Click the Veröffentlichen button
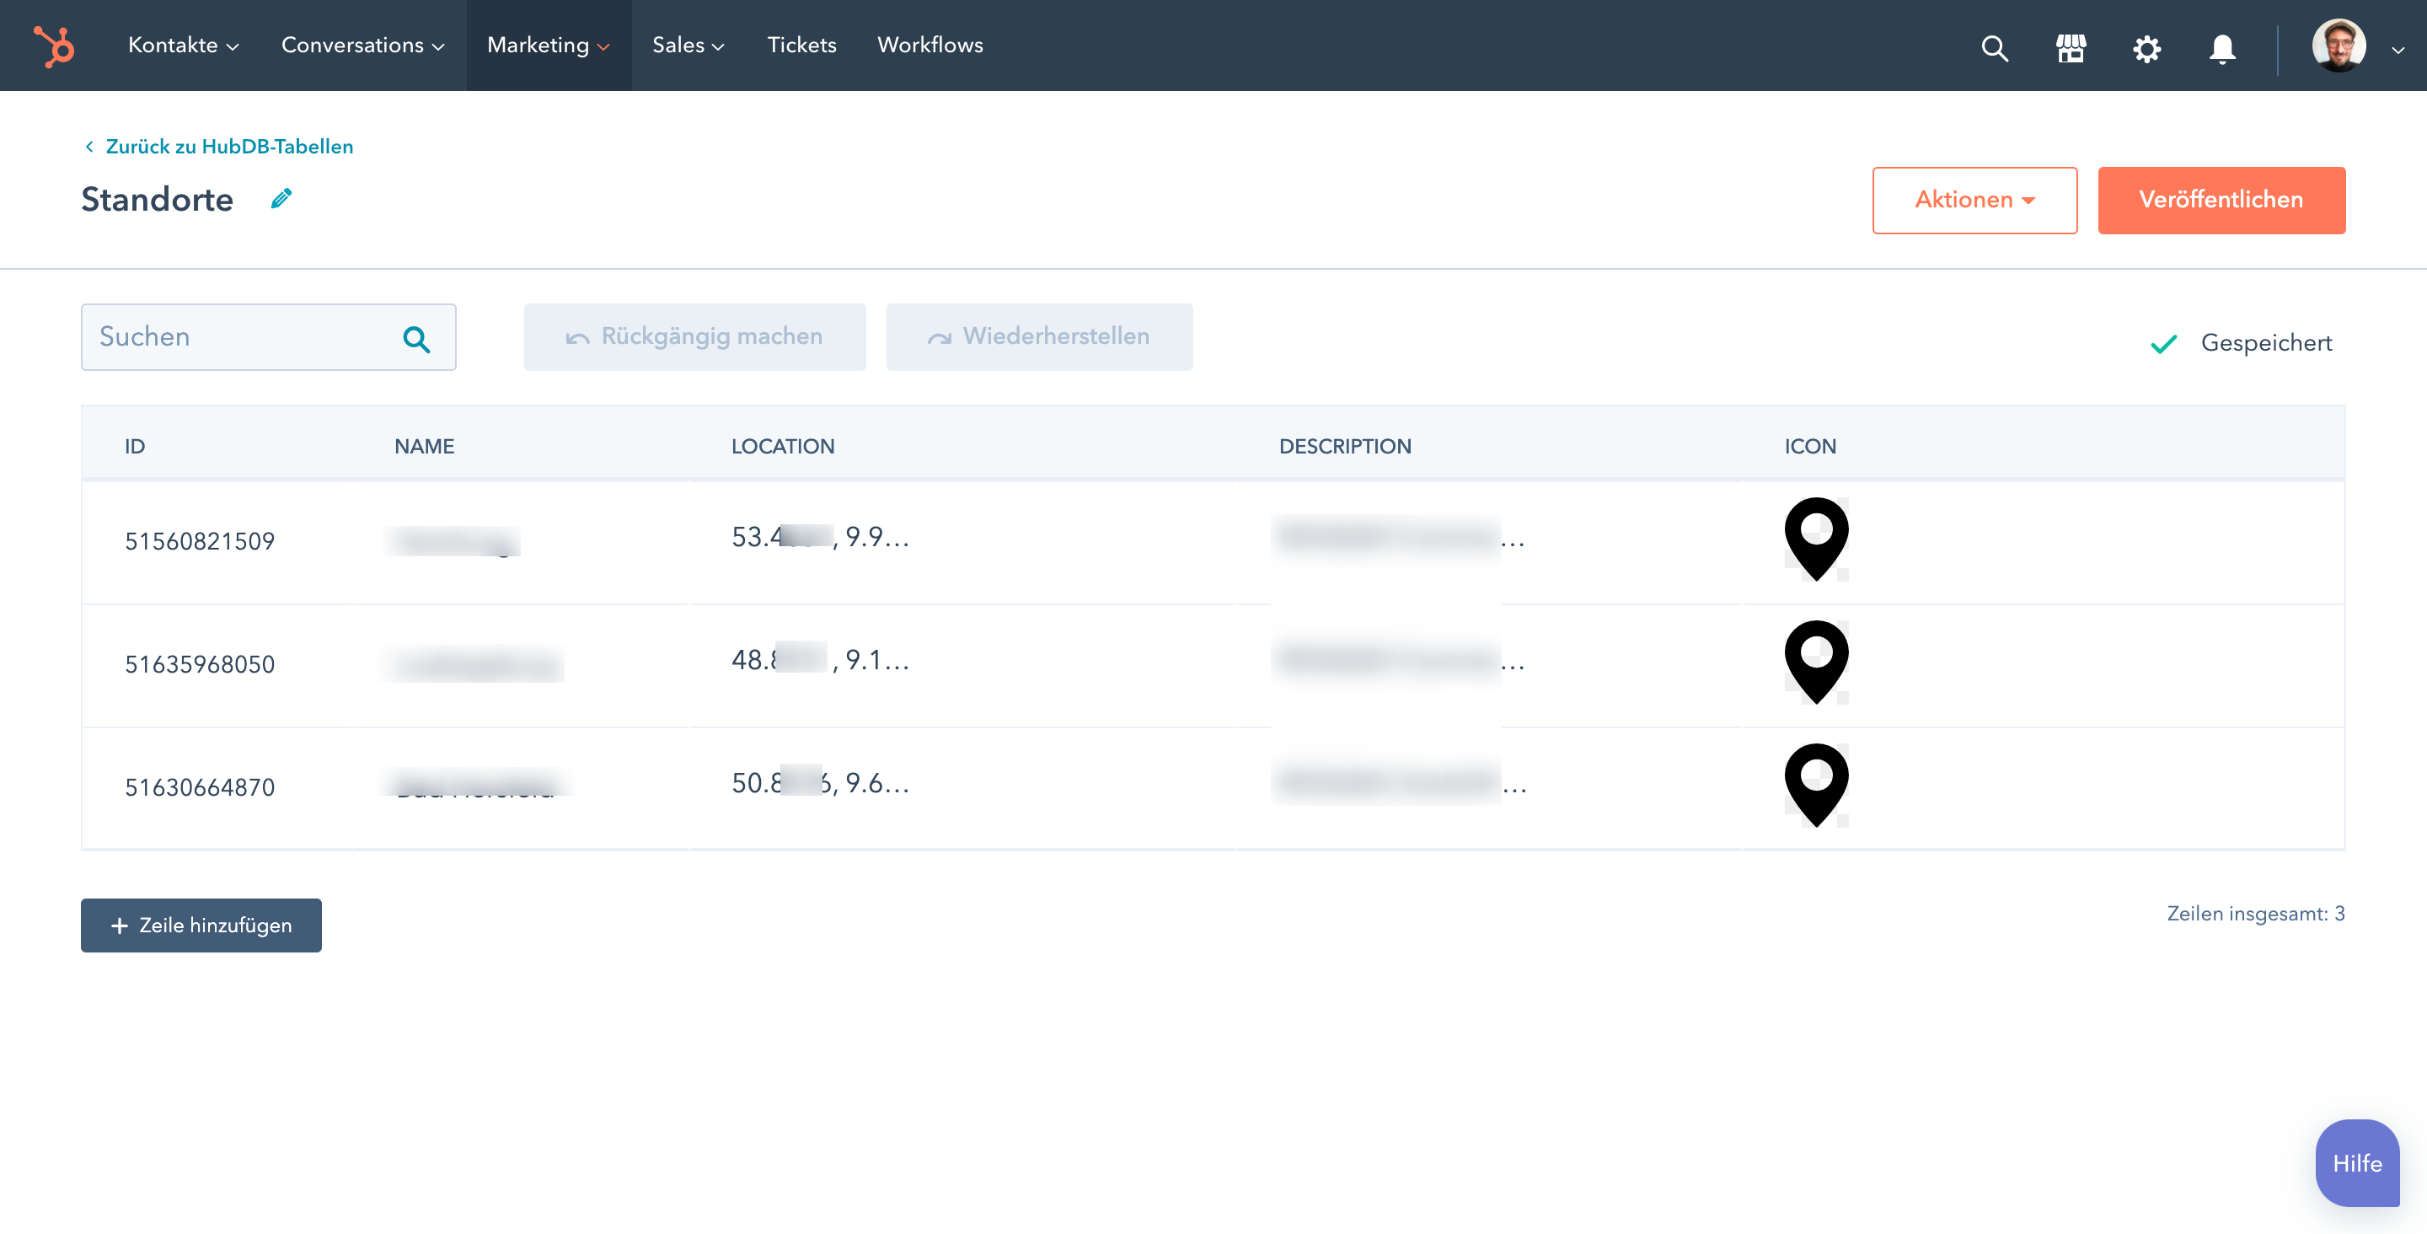2427x1234 pixels. point(2221,200)
